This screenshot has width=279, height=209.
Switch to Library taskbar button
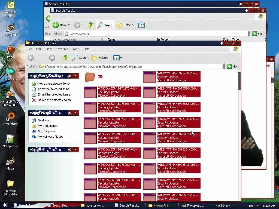pyautogui.click(x=223, y=205)
